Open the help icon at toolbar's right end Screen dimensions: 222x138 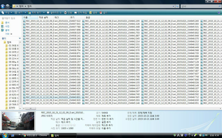tap(219, 13)
